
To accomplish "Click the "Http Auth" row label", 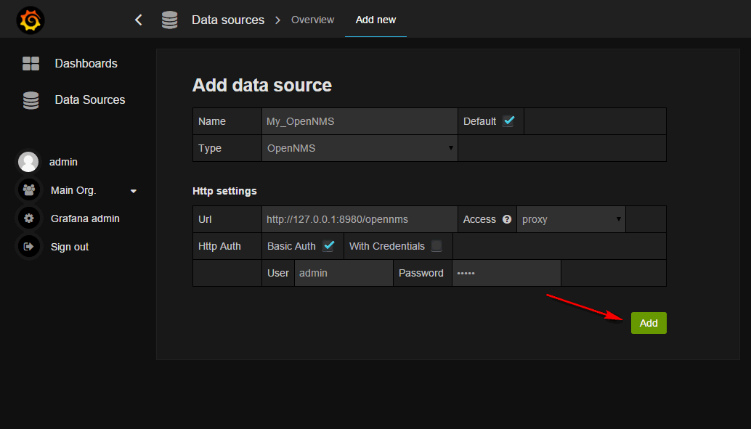I will point(219,246).
